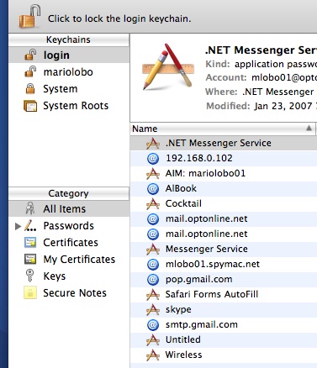317x368 pixels.
Task: Select the mlobo01.spymac.net entry
Action: click(224, 264)
